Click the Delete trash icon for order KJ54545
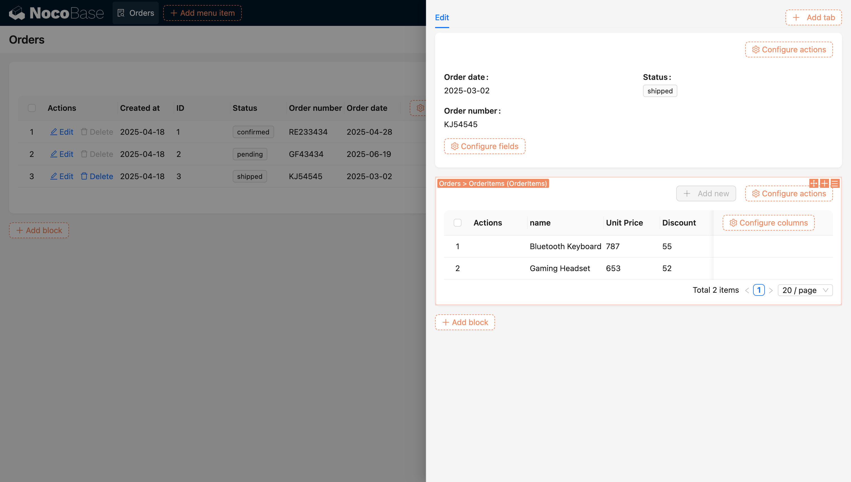 click(84, 176)
